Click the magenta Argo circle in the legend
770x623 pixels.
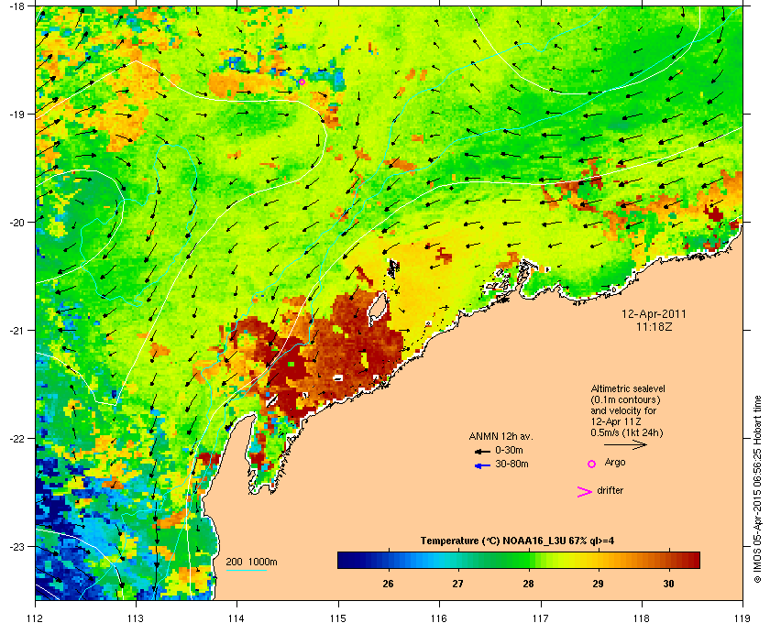(592, 464)
